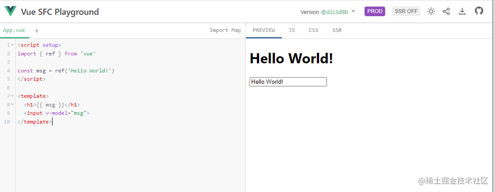Switch to the JS output tab

(x=292, y=30)
